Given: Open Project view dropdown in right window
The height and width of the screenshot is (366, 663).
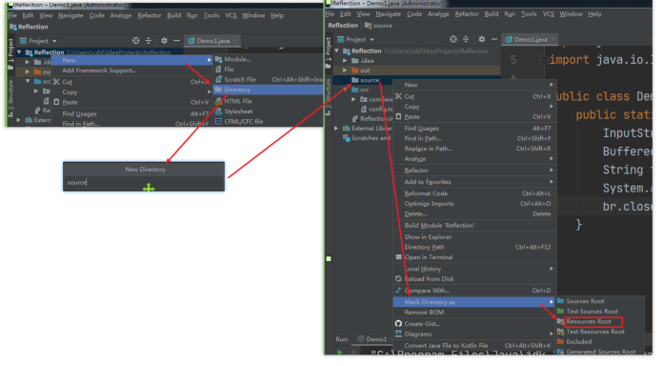Looking at the screenshot, I should (x=372, y=40).
